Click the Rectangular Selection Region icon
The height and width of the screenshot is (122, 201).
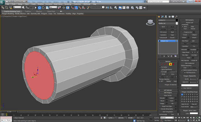tap(31, 8)
